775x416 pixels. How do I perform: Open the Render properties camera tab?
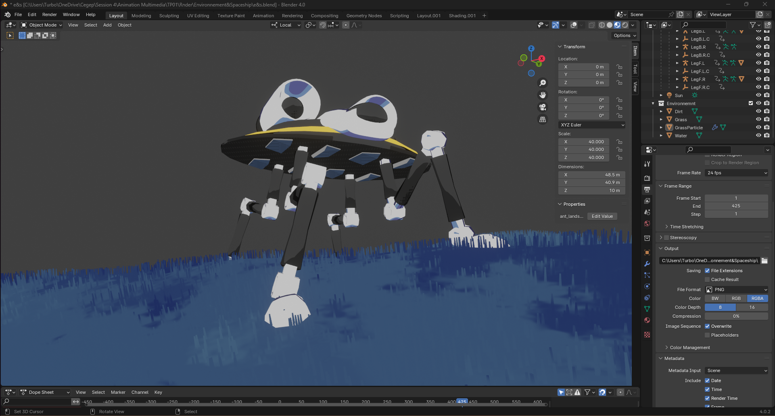647,178
